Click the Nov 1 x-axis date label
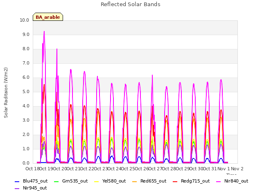This screenshot has height=196, width=262. 224,169
